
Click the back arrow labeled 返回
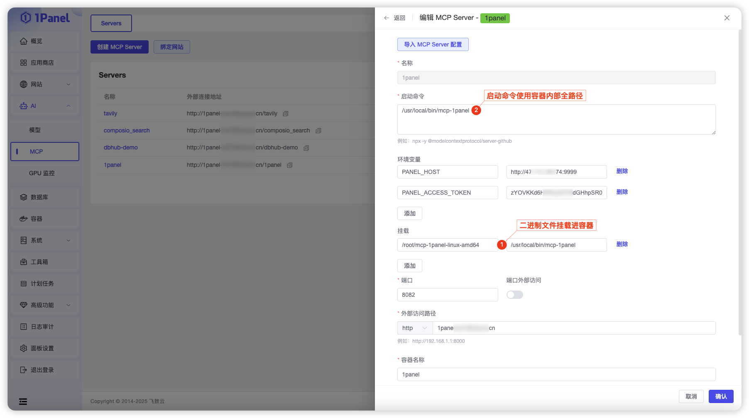coord(394,18)
